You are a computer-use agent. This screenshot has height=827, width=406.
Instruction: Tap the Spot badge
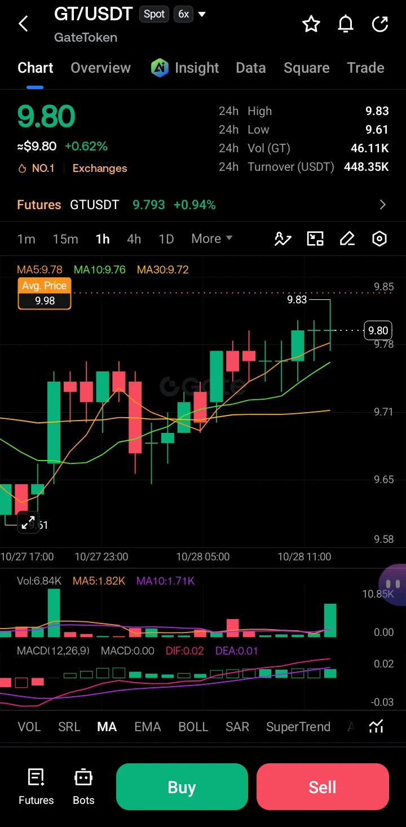point(155,14)
